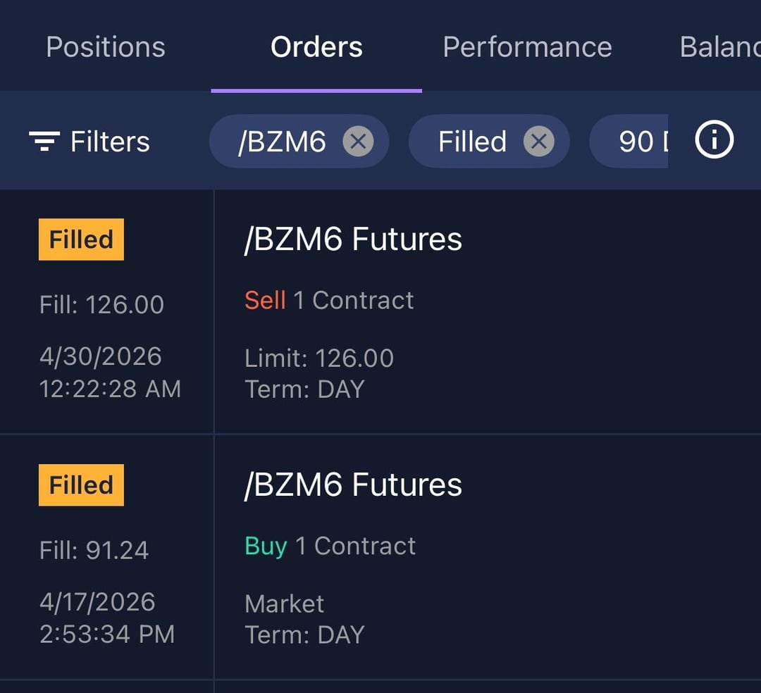The height and width of the screenshot is (693, 761).
Task: Tap the Fill: 126.00 price
Action: coord(101,304)
